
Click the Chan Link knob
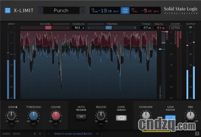coord(146,116)
